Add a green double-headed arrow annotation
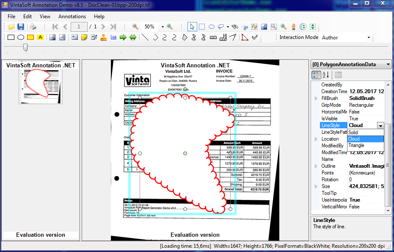Viewport: 394px width, 252px height. pyautogui.click(x=133, y=37)
